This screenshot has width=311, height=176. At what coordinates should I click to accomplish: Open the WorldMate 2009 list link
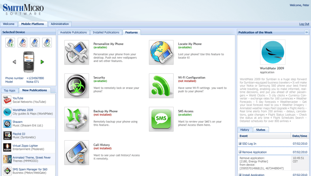23,110
